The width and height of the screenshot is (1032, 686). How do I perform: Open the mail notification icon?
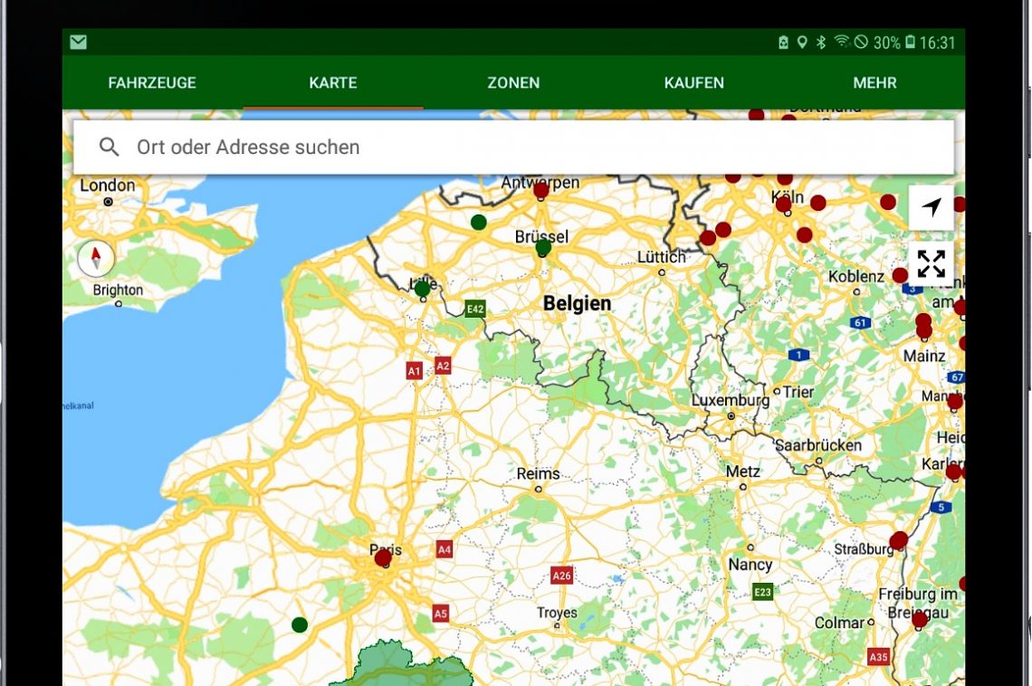click(x=78, y=43)
